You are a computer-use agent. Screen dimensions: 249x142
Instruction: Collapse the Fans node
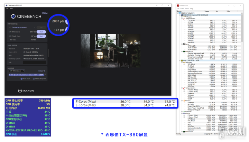(182, 44)
